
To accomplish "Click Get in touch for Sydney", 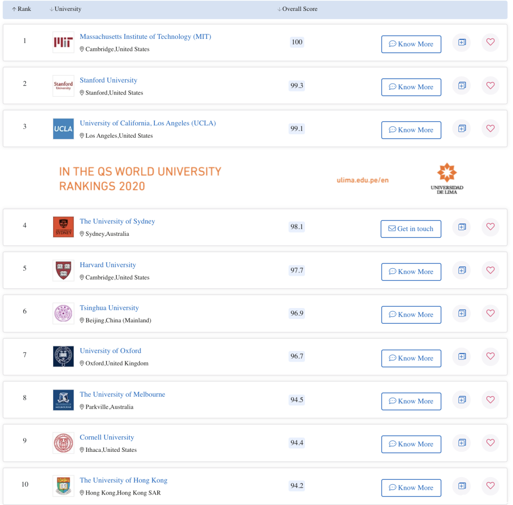I will [410, 229].
